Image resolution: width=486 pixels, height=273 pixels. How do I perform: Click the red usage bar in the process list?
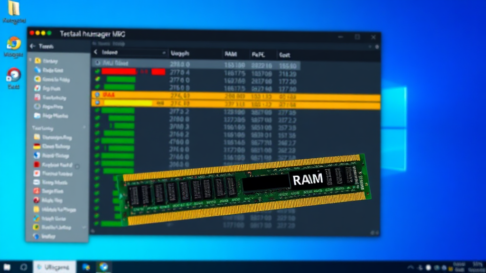point(119,72)
